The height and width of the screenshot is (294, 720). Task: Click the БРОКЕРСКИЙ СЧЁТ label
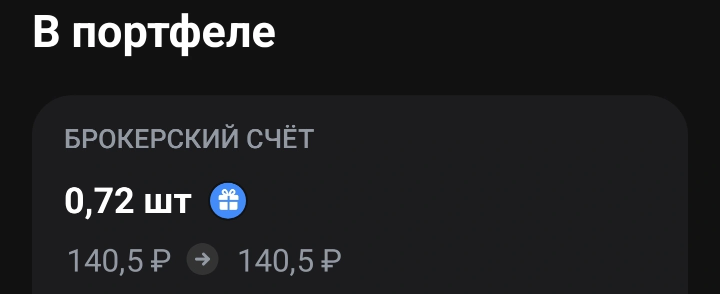[189, 139]
